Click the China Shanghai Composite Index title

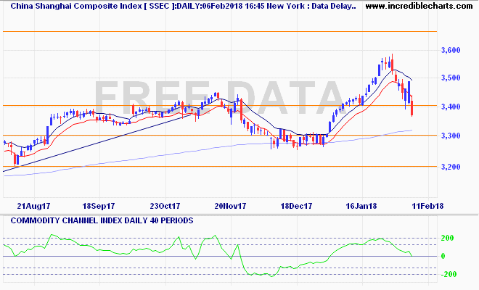(183, 6)
